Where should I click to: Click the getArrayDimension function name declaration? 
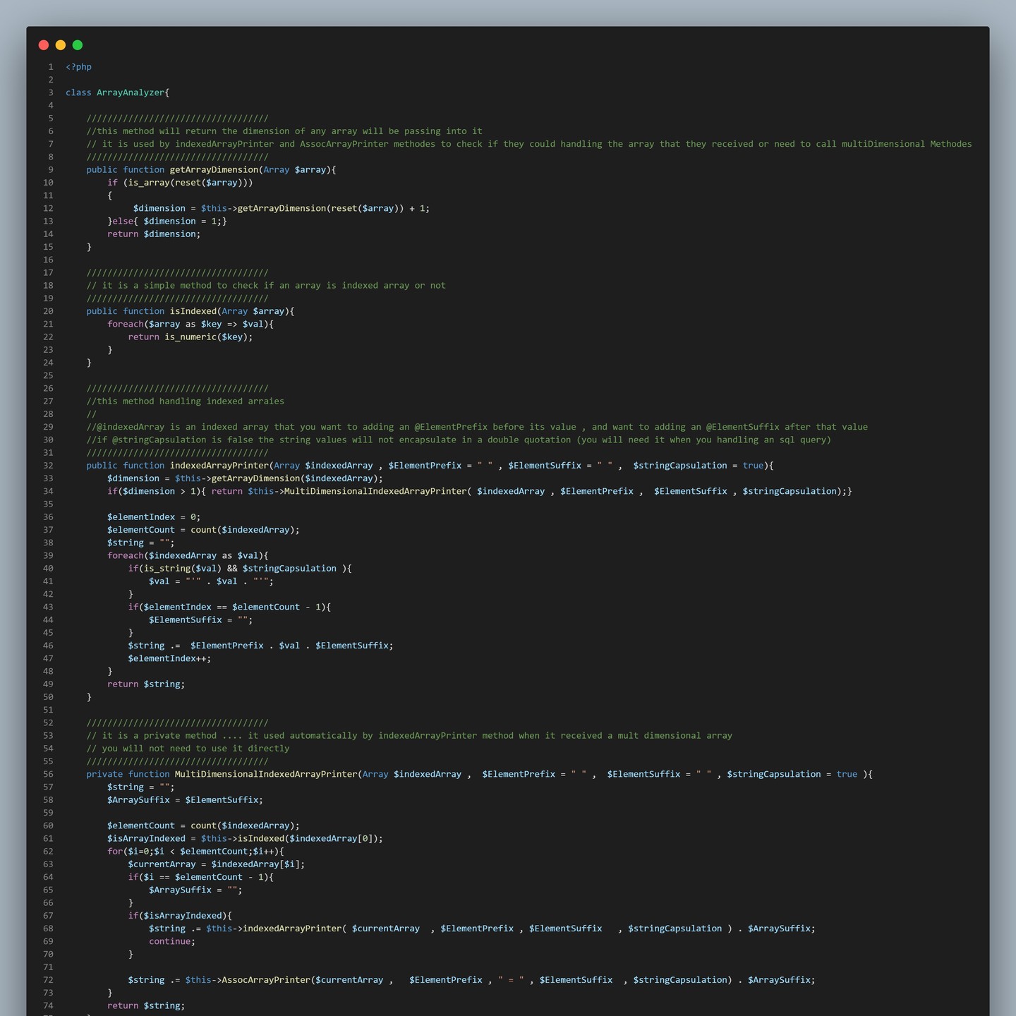click(214, 170)
